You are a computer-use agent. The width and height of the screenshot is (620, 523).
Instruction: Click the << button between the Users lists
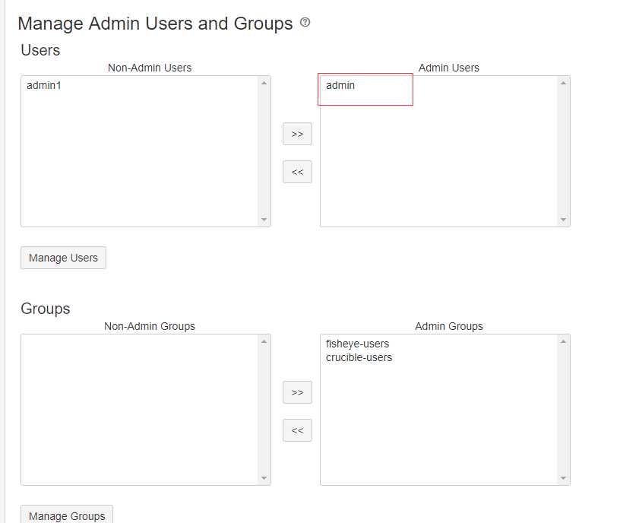(297, 172)
